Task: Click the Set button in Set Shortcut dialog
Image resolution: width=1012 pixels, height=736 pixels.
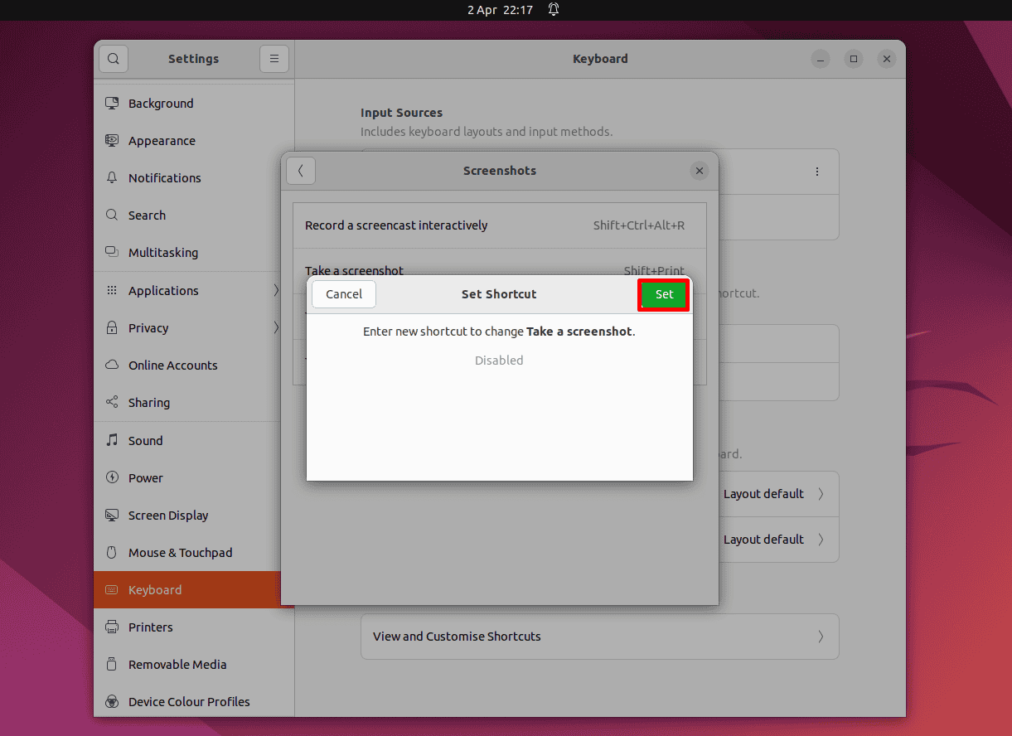Action: point(664,294)
